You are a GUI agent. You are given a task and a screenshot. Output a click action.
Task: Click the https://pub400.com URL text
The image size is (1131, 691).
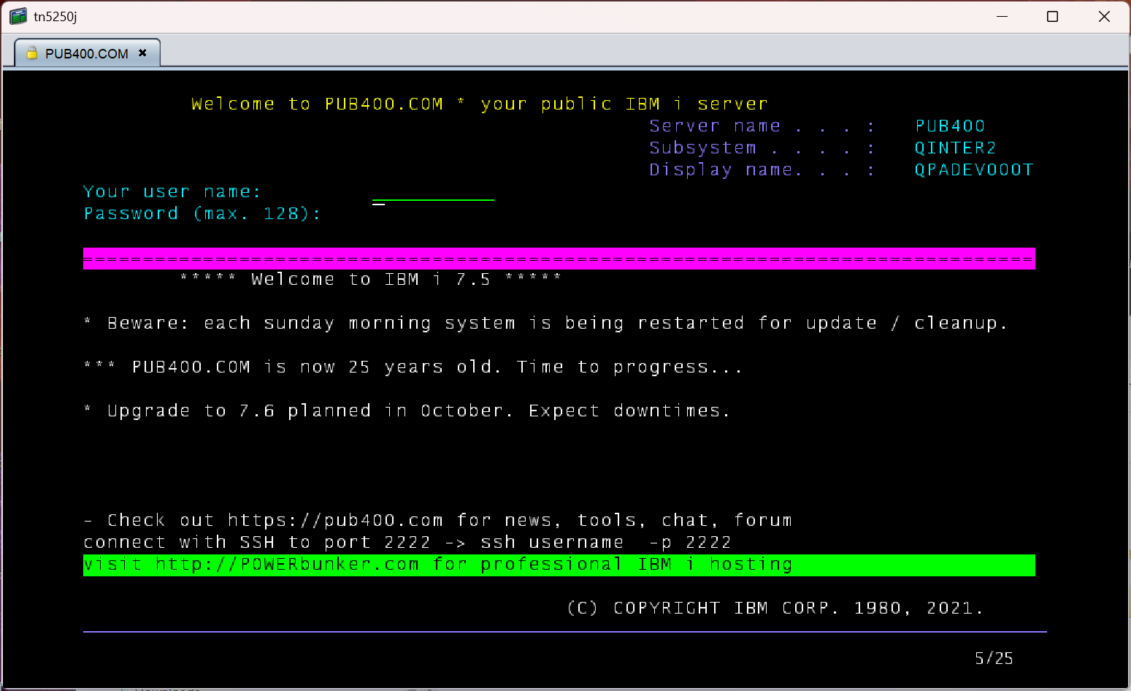[x=335, y=520]
